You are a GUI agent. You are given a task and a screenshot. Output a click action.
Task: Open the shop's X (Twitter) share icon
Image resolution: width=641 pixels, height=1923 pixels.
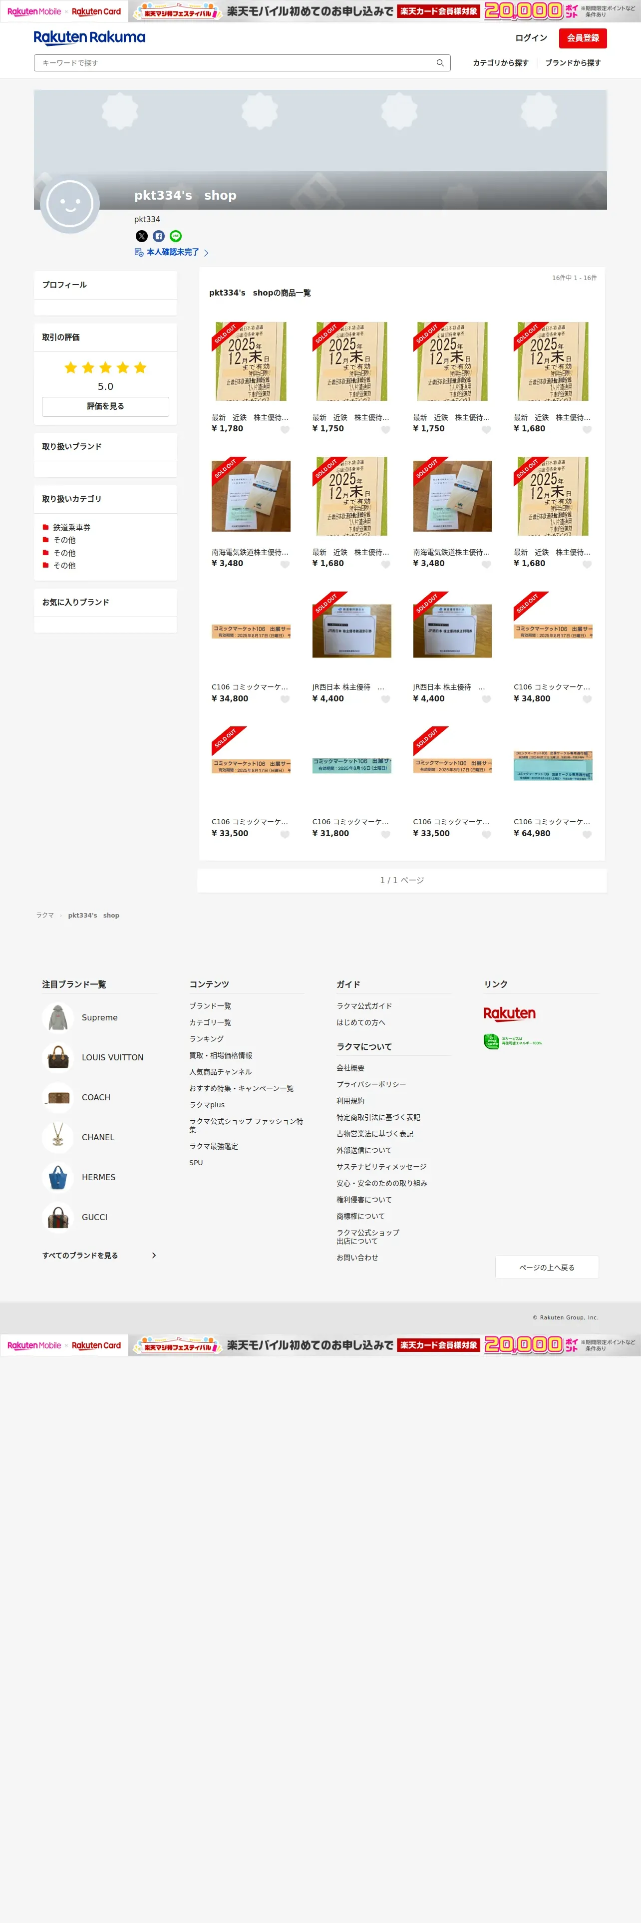pos(141,236)
